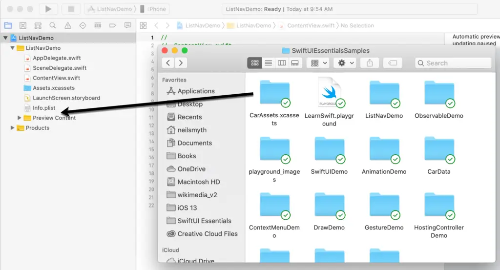Click the related items grid icon in Xcode
Image resolution: width=500 pixels, height=270 pixels.
pyautogui.click(x=144, y=25)
